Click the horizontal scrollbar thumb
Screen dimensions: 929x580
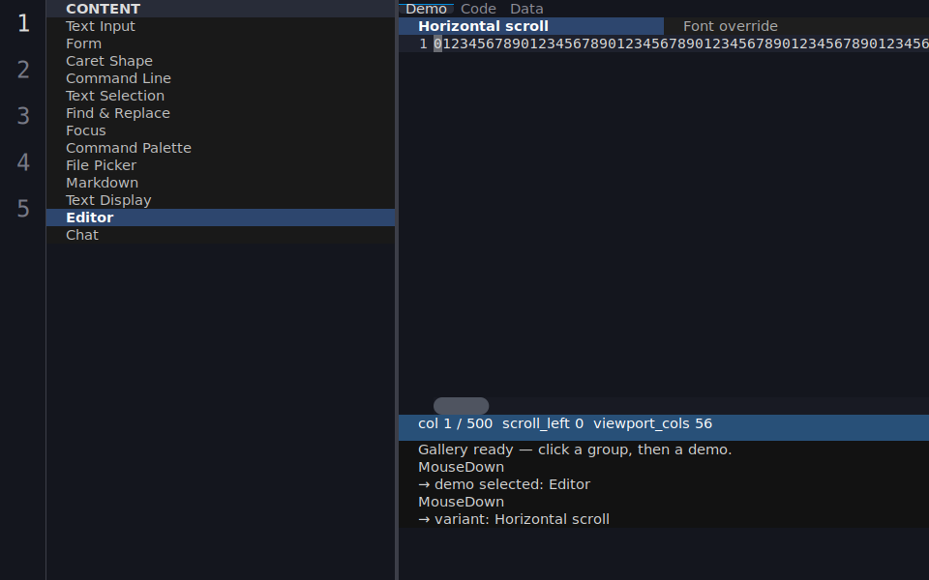461,406
